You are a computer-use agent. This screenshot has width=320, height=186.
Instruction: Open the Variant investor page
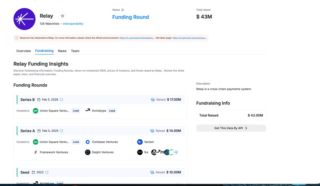149,142
